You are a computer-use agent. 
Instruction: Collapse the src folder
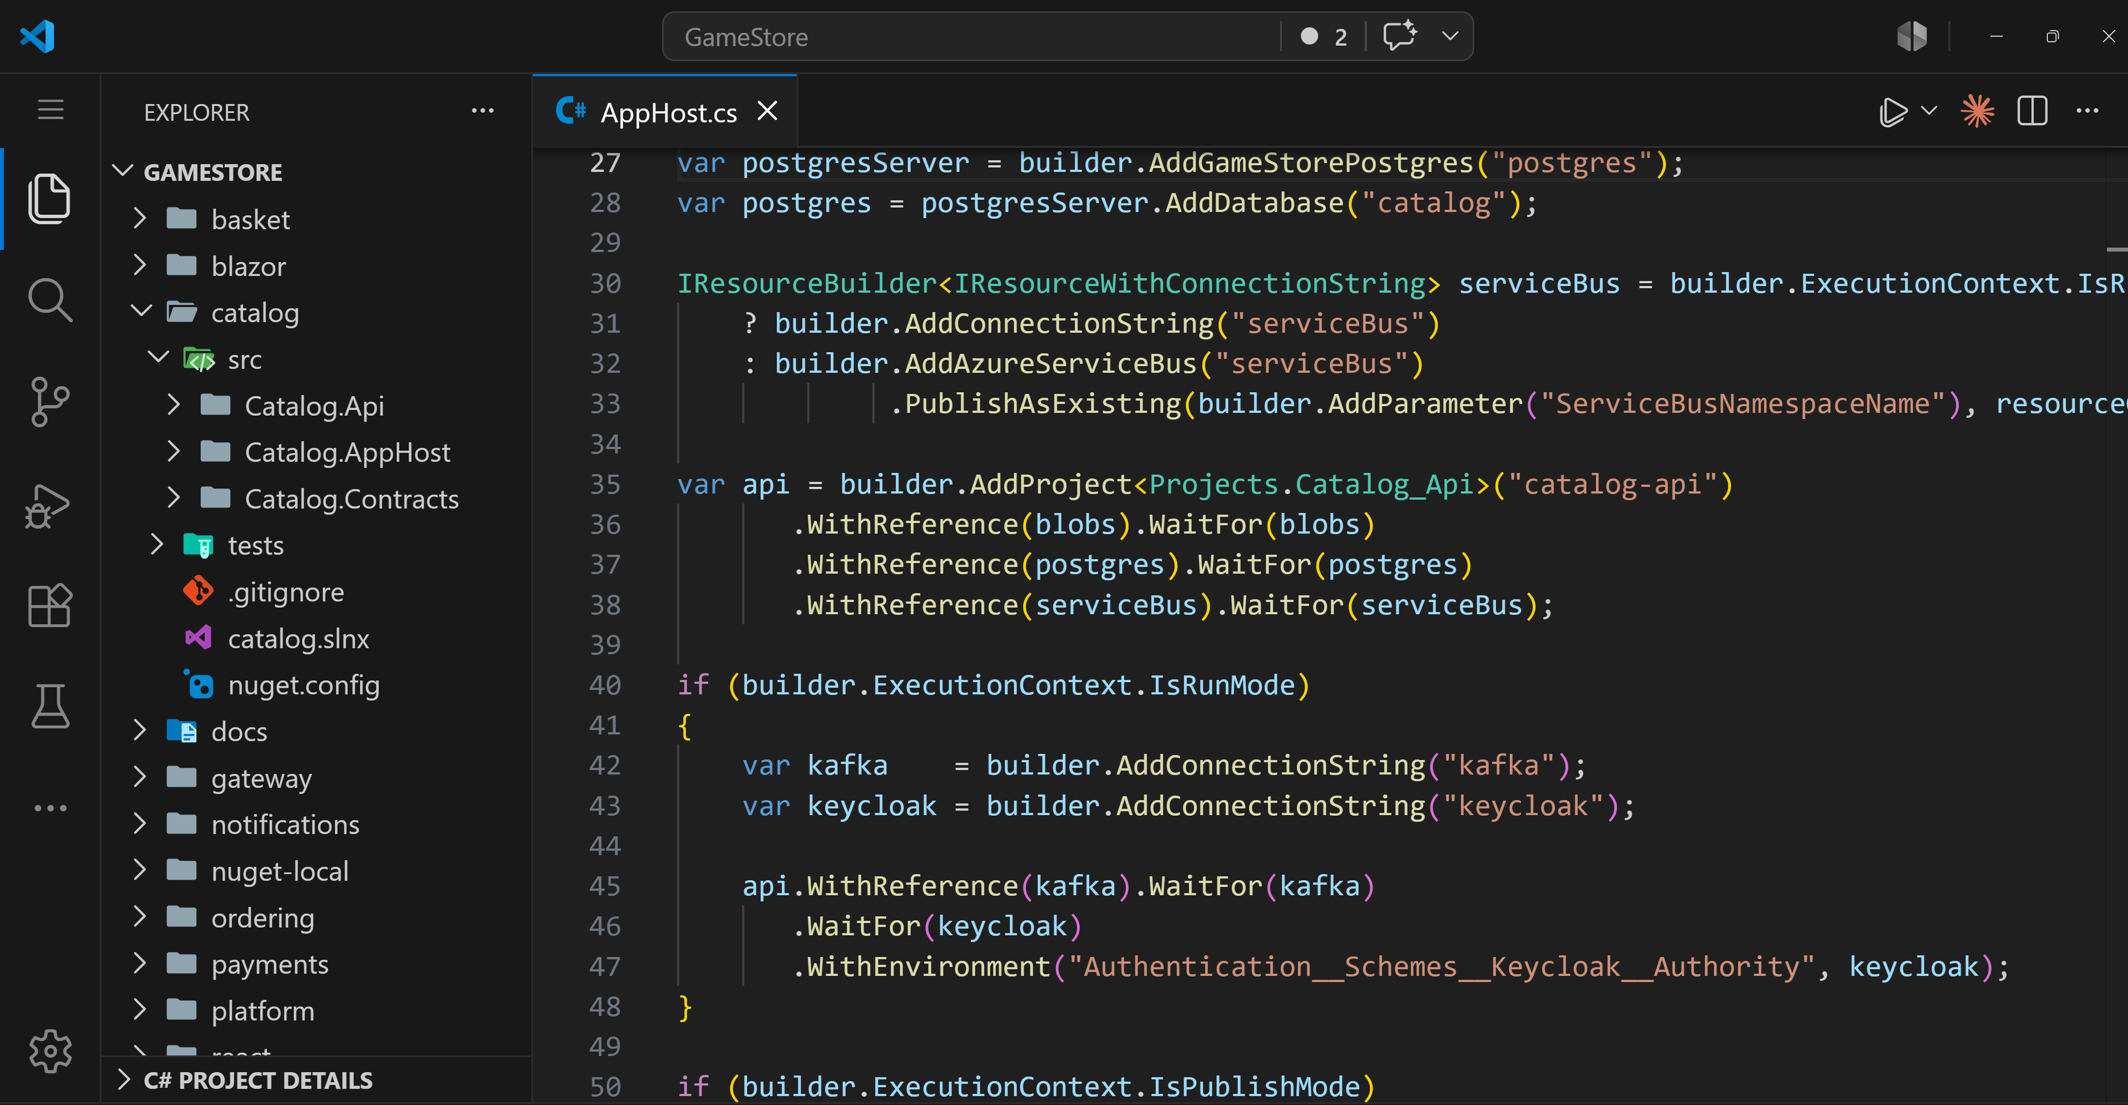[x=315, y=359]
